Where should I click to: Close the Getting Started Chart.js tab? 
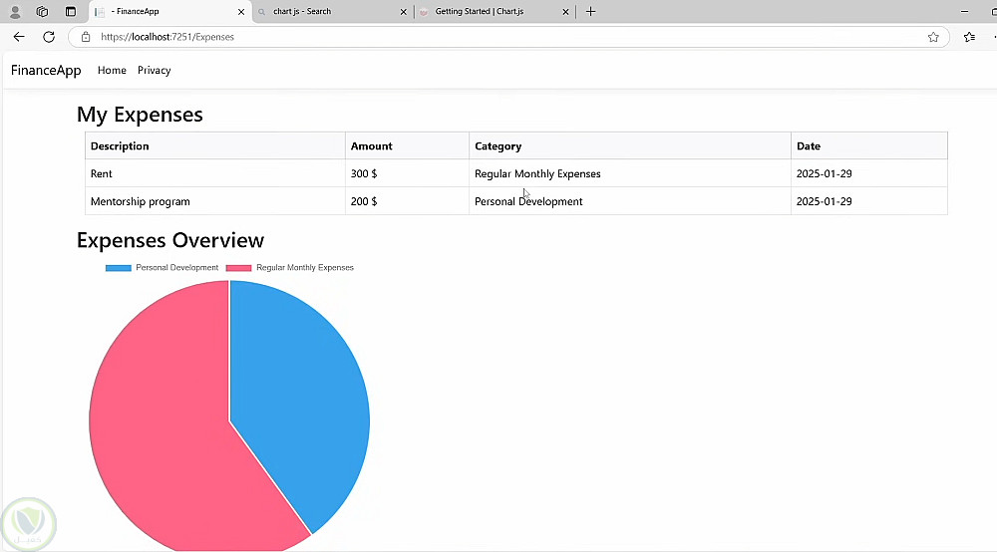tap(565, 11)
